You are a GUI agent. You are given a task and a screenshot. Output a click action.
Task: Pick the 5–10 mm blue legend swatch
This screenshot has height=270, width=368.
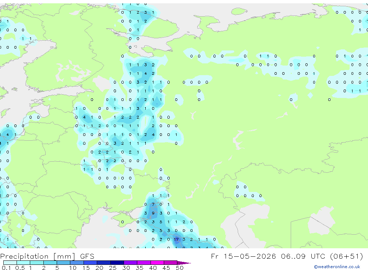coord(63,263)
